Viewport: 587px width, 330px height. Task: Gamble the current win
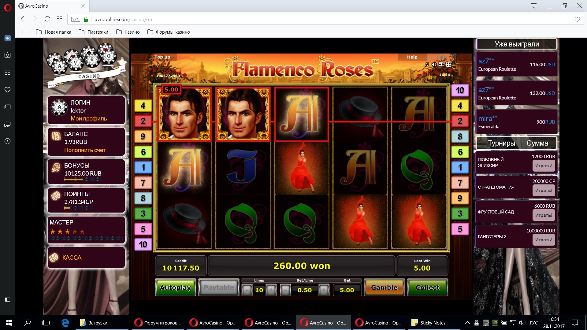[384, 287]
